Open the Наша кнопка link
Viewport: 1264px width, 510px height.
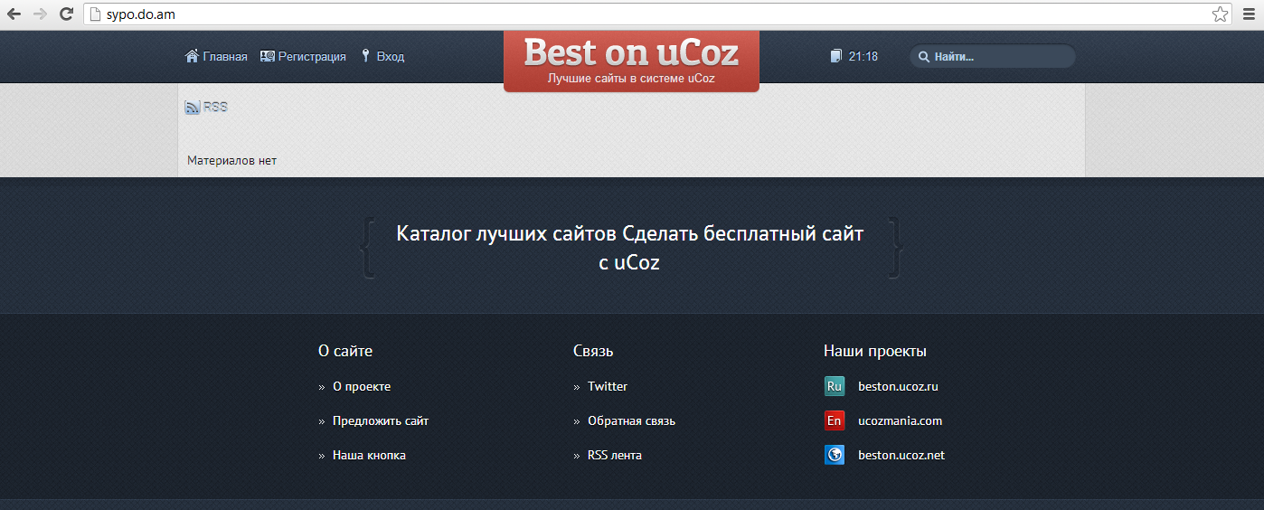pyautogui.click(x=369, y=455)
